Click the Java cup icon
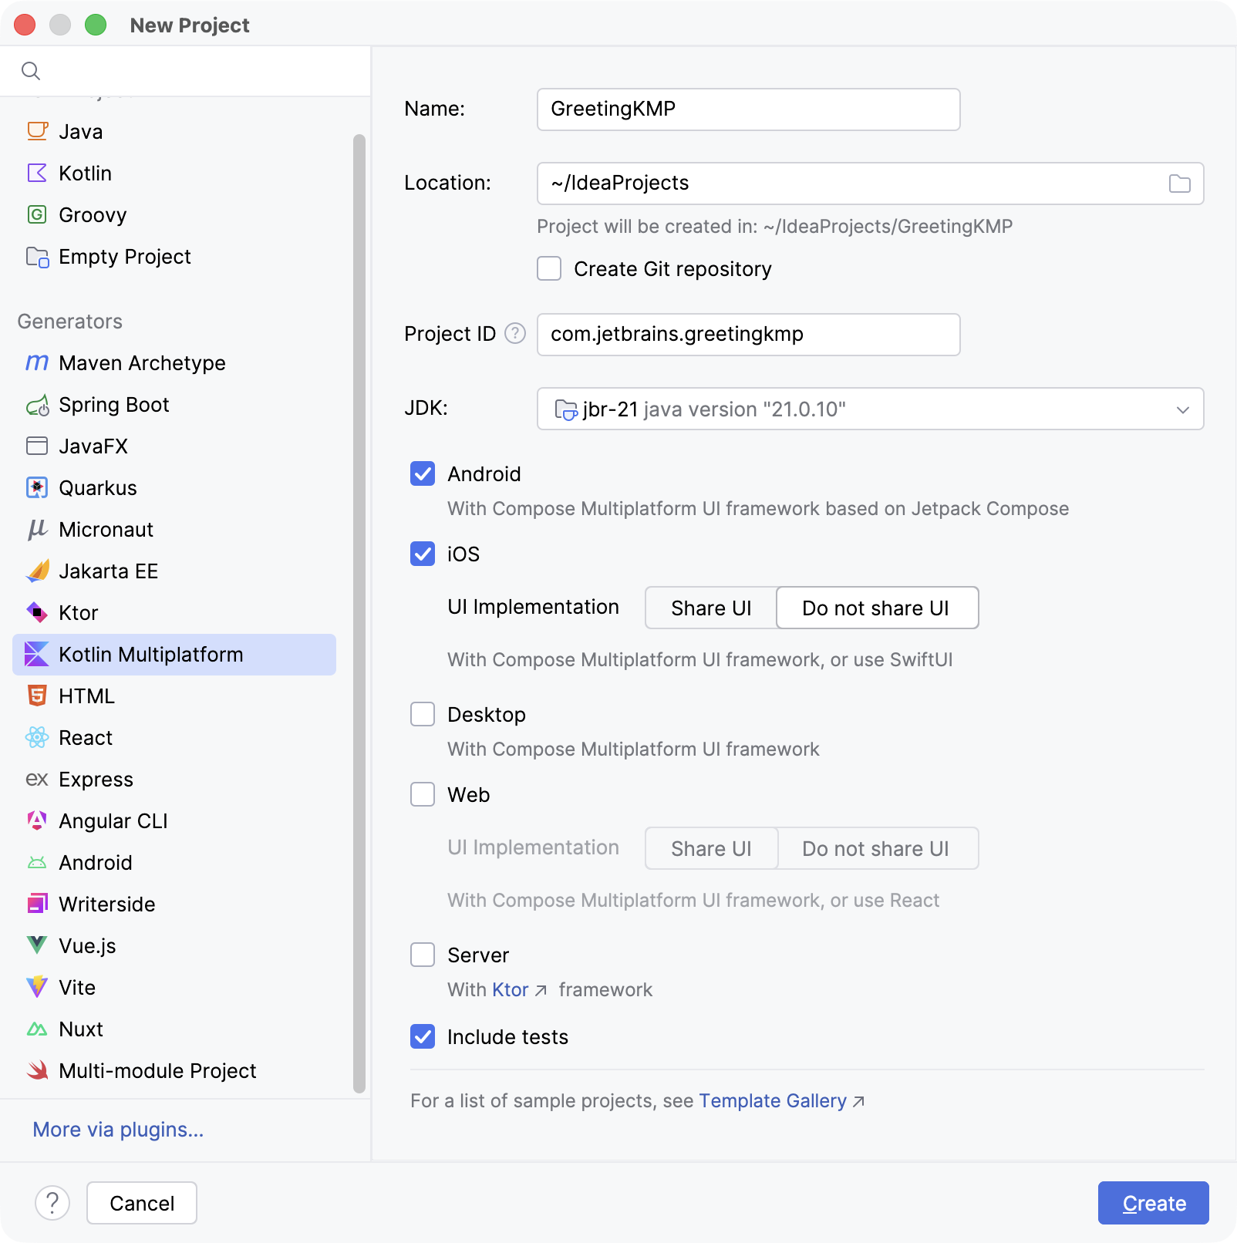The width and height of the screenshot is (1237, 1243). pos(37,131)
